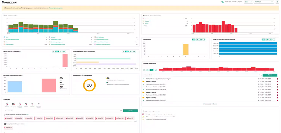Open the Device 368 tag
281x133 pixels.
pyautogui.click(x=19, y=118)
